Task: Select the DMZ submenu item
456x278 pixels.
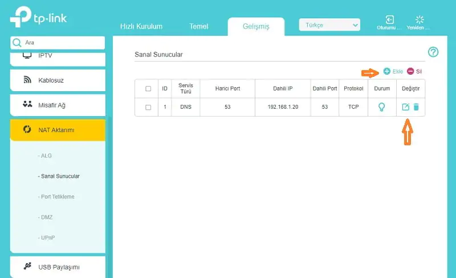Action: [45, 217]
